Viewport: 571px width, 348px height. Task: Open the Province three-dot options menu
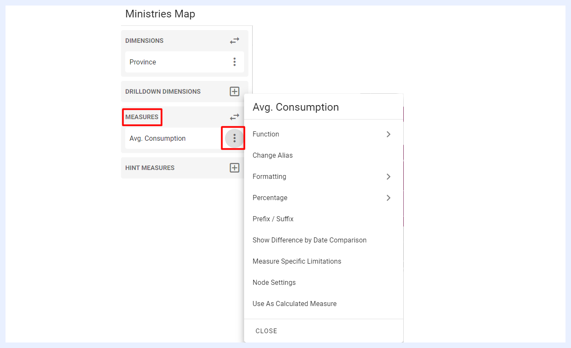coord(234,62)
